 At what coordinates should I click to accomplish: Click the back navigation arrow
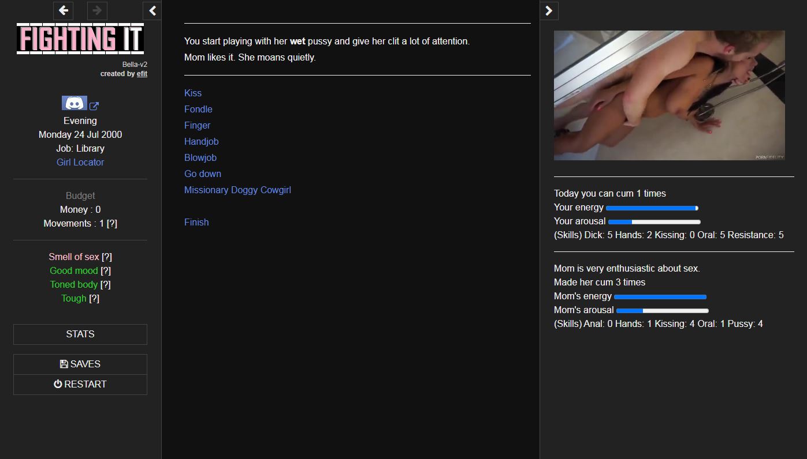tap(63, 10)
